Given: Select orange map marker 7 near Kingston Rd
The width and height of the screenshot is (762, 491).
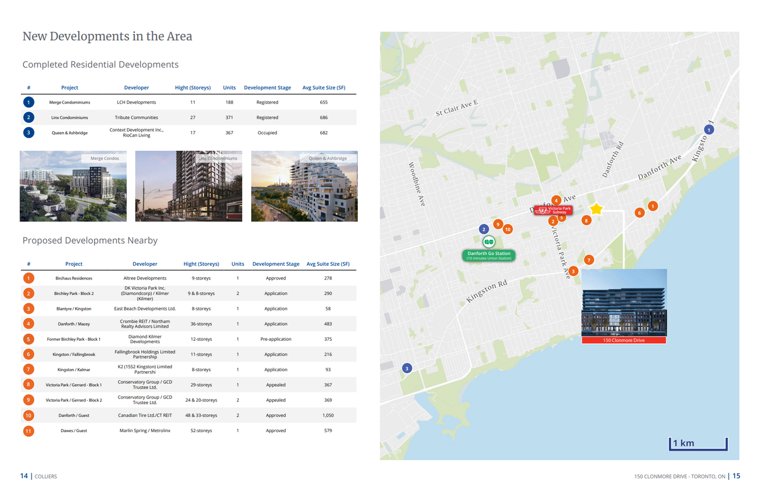Looking at the screenshot, I should point(589,260).
